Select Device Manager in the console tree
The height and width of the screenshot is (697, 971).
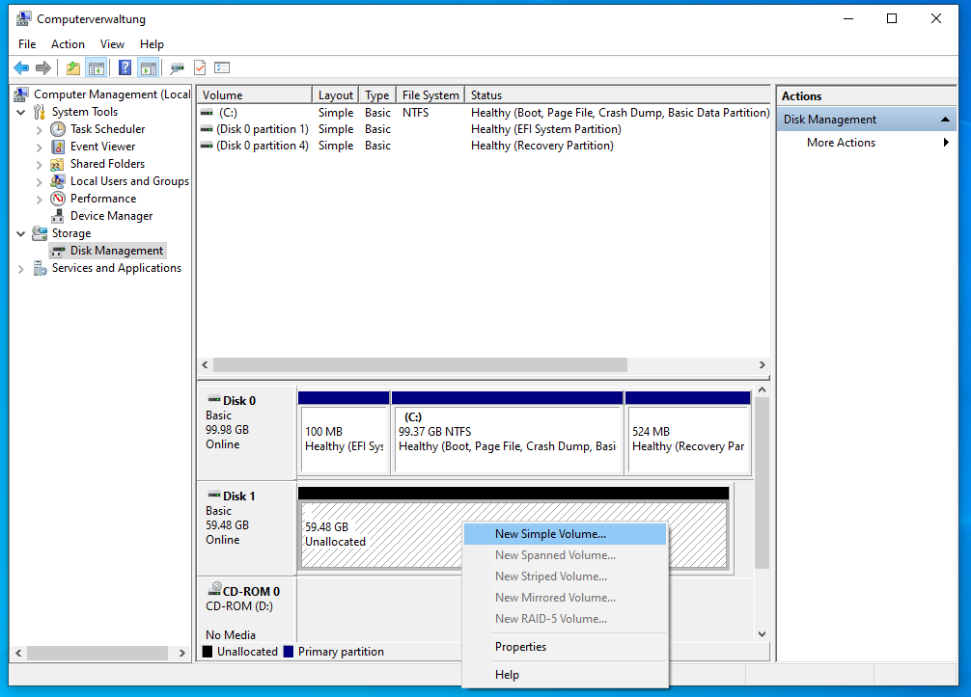110,216
